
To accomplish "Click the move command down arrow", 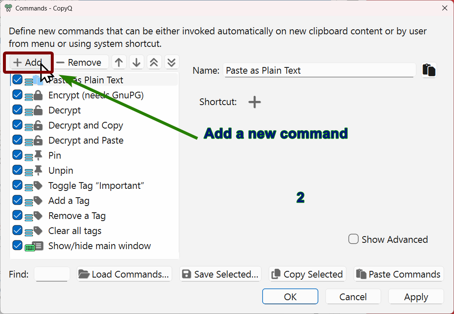I will pyautogui.click(x=136, y=62).
